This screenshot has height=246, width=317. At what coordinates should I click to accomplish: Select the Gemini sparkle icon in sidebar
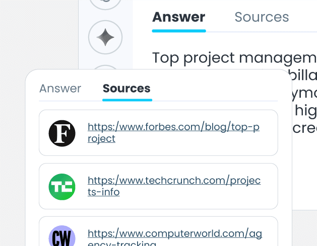pyautogui.click(x=105, y=37)
